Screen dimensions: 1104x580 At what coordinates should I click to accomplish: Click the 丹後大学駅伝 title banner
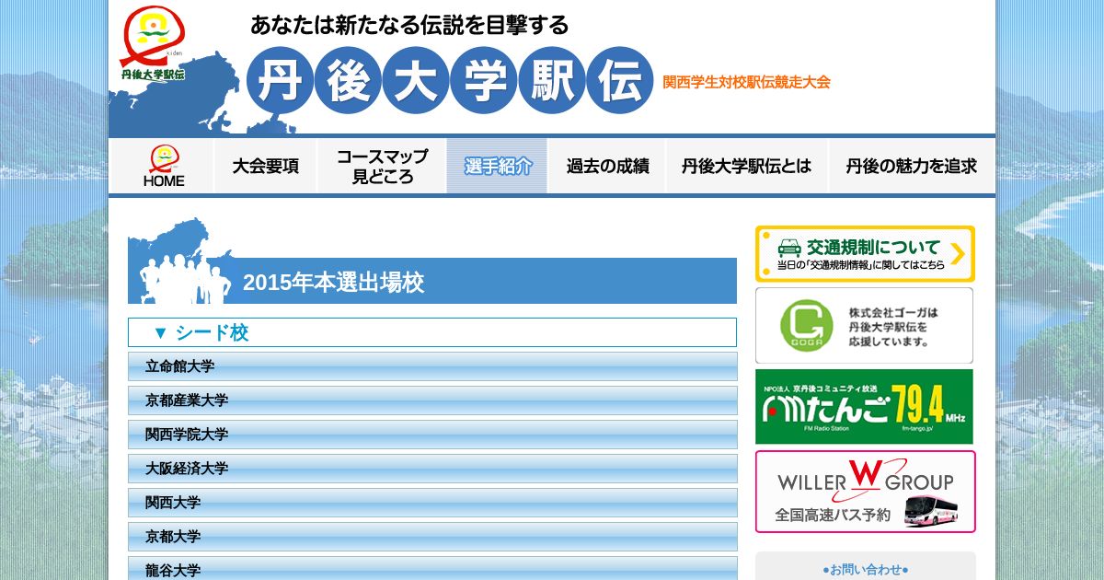coord(450,81)
